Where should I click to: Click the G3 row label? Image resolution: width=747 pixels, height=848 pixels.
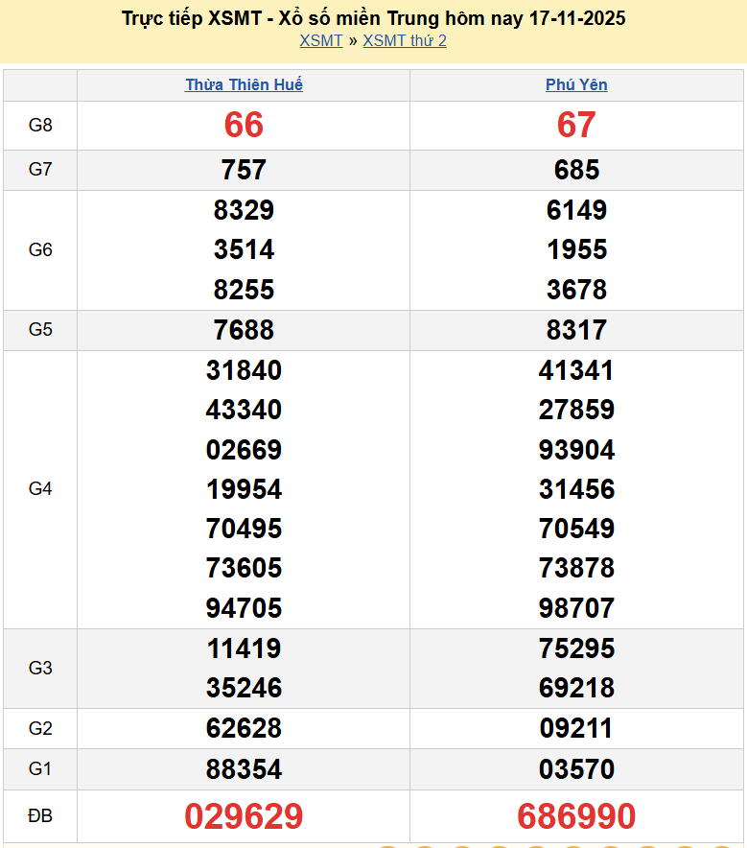[x=40, y=668]
